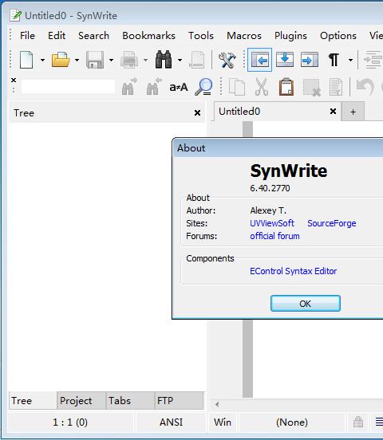Click the lines icon in the status bar
Viewport: 383px width, 440px height.
click(379, 422)
